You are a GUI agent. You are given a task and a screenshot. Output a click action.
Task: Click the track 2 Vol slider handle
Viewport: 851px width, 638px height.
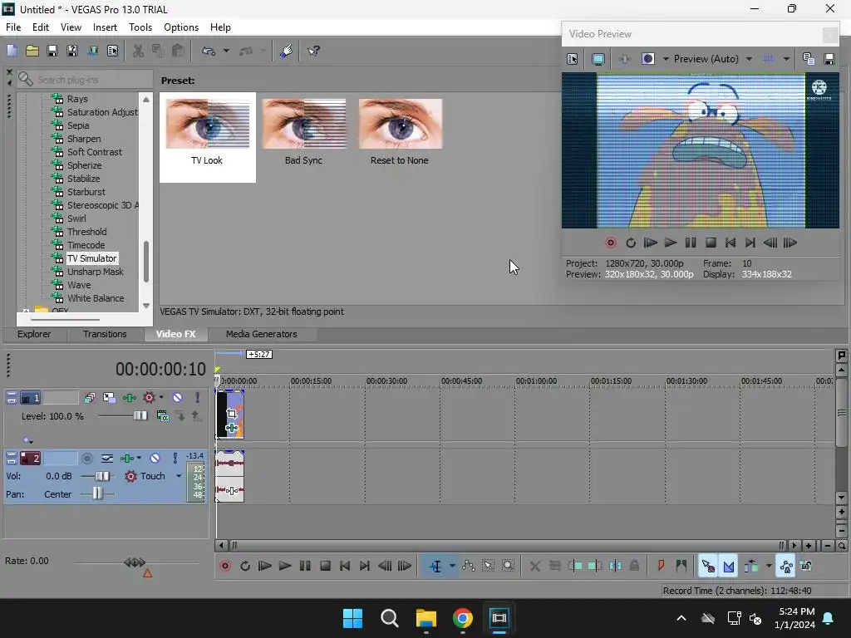102,476
